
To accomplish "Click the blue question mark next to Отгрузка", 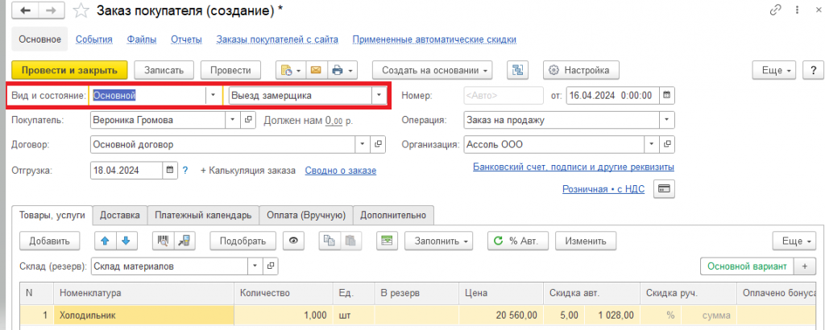I will click(184, 171).
